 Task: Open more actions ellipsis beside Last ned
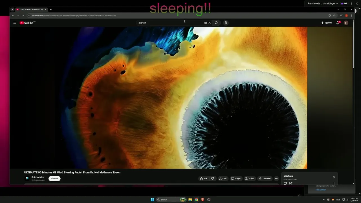pos(276,178)
